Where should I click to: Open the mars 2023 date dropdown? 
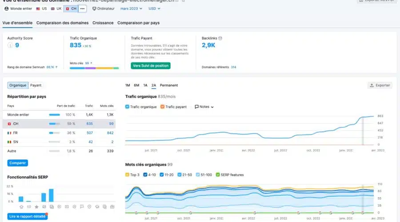[131, 8]
